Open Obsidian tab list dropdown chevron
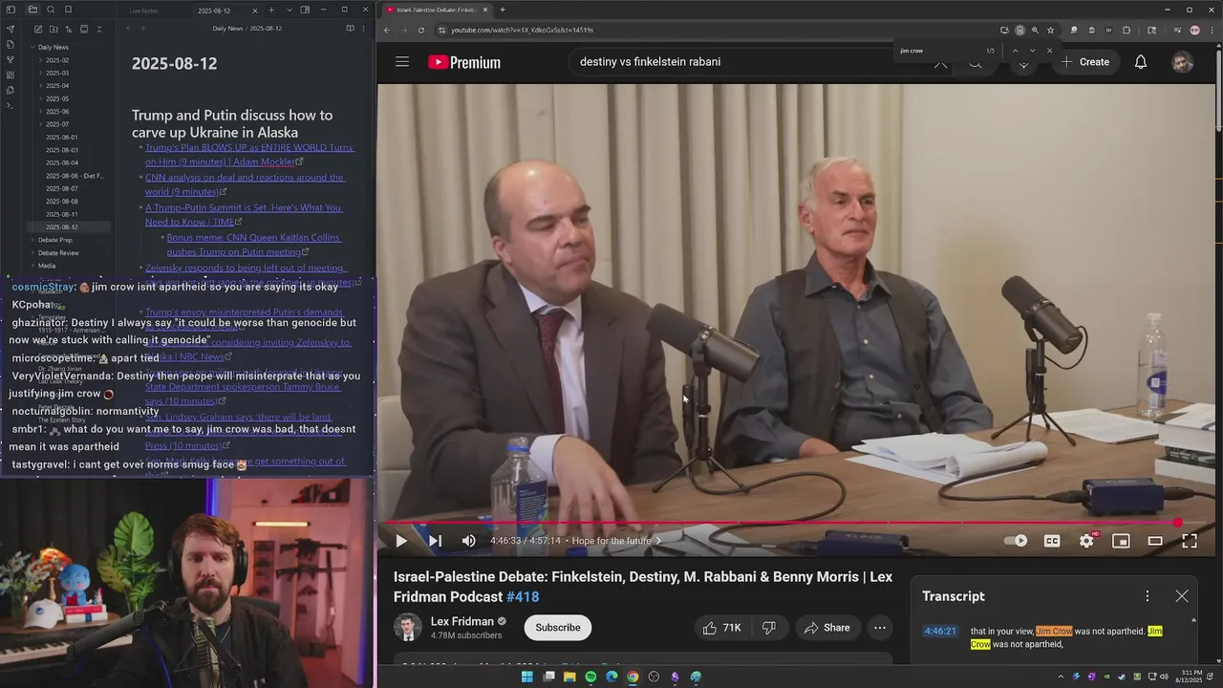This screenshot has height=688, width=1223. 288,11
